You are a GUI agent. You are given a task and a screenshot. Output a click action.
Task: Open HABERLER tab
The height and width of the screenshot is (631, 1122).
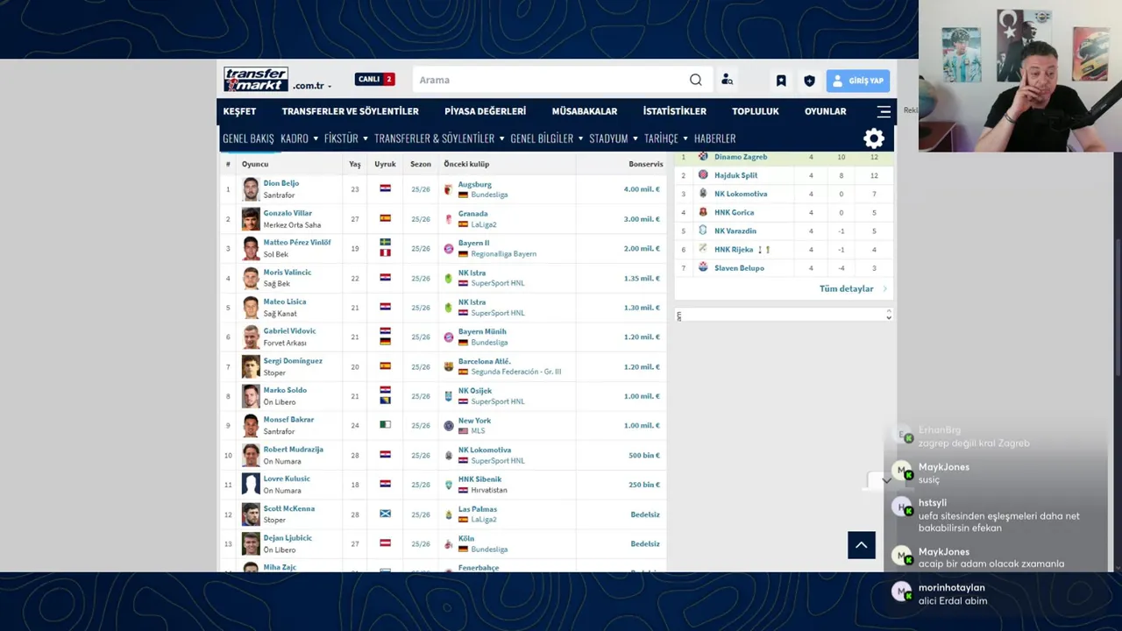coord(714,138)
